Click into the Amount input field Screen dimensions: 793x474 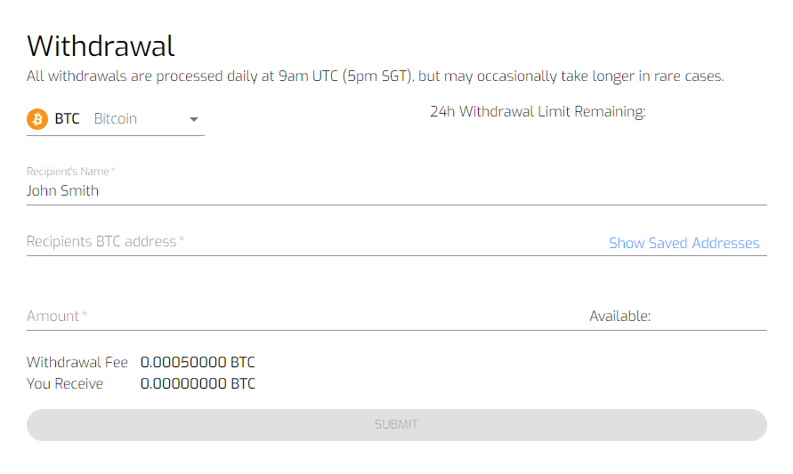pos(303,317)
